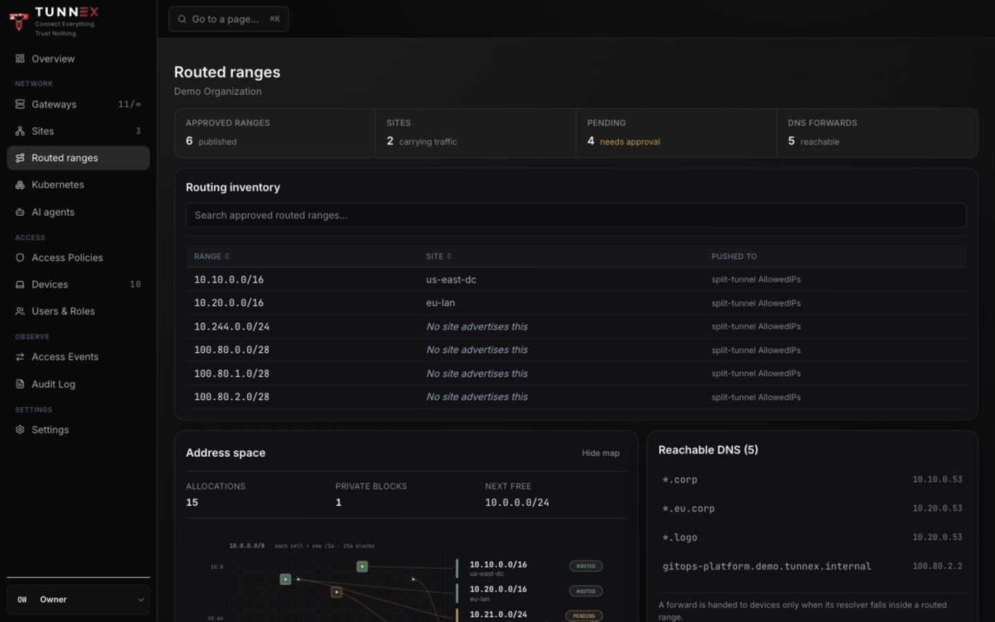This screenshot has width=995, height=622.
Task: Click Hide map link
Action: (x=600, y=453)
